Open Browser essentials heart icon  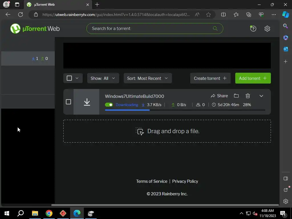coord(261,15)
